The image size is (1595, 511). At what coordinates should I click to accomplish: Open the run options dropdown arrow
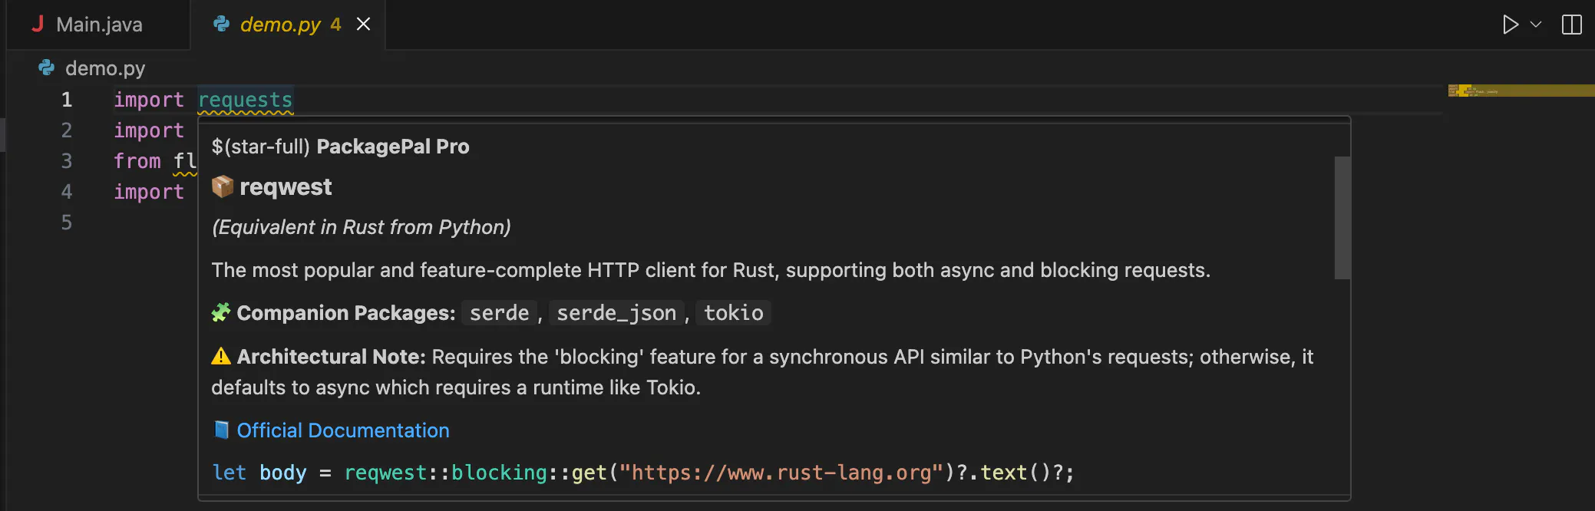(x=1536, y=25)
